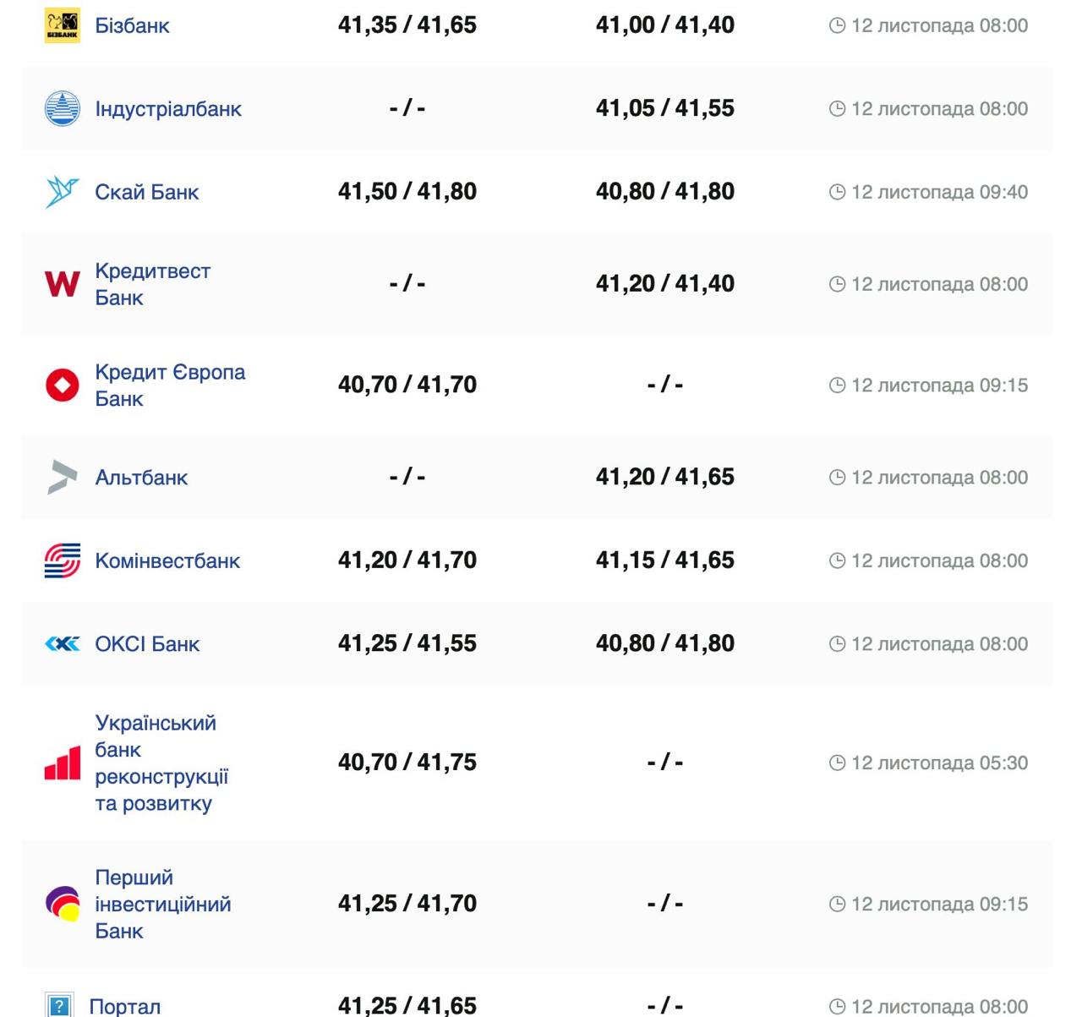
Task: Click the Альтбанк gray arrow logo
Action: 62,477
